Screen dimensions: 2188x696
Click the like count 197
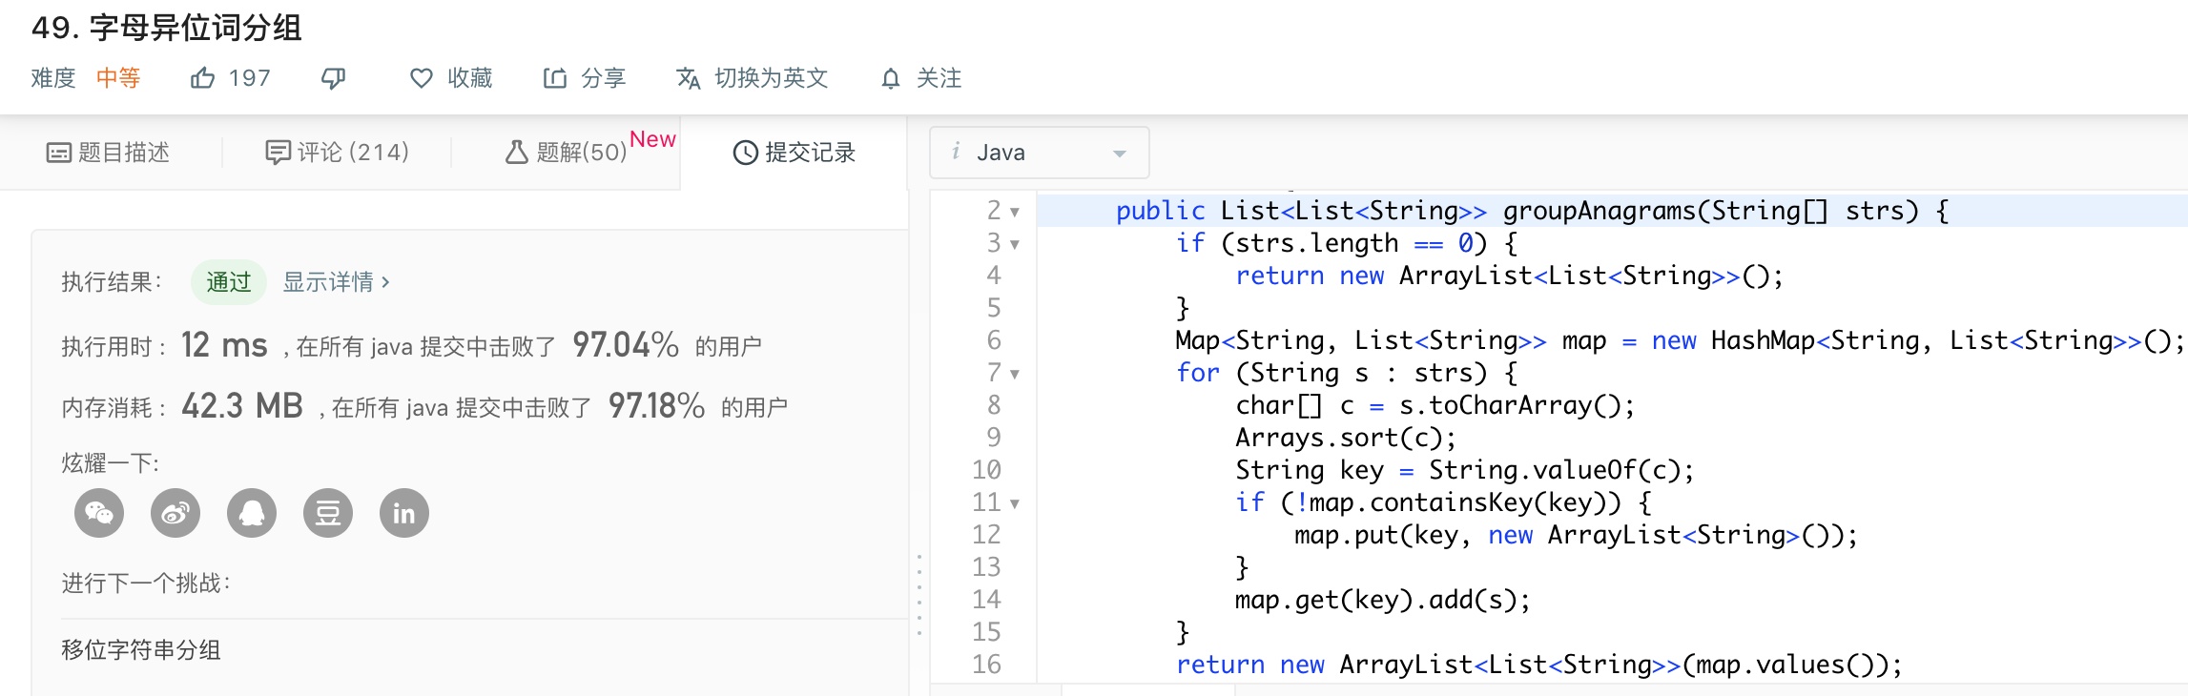(250, 78)
